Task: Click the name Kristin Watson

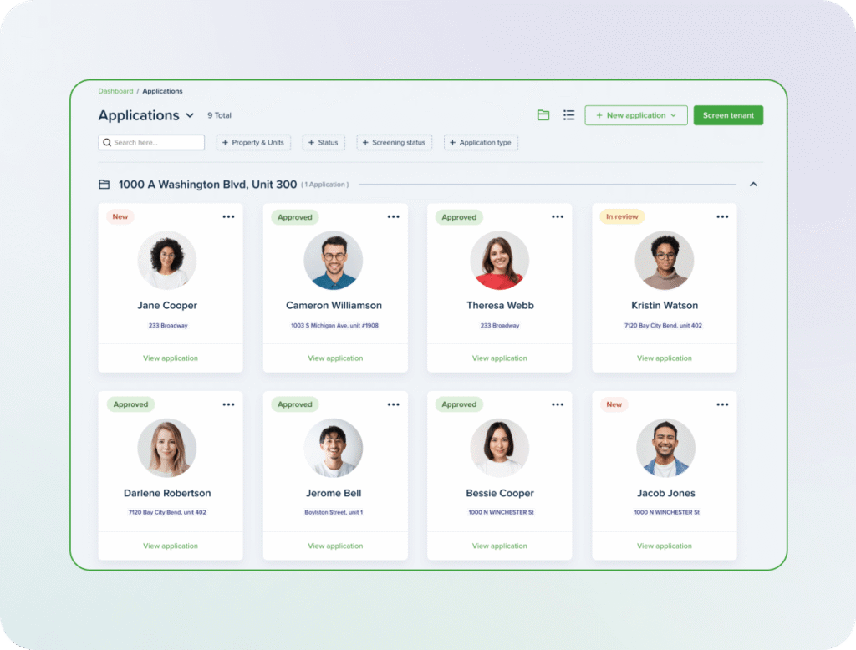Action: pyautogui.click(x=665, y=306)
